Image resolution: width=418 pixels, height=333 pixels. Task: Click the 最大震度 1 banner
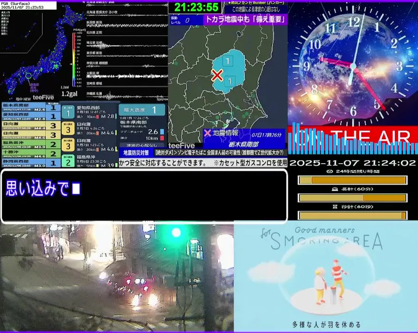(x=142, y=110)
